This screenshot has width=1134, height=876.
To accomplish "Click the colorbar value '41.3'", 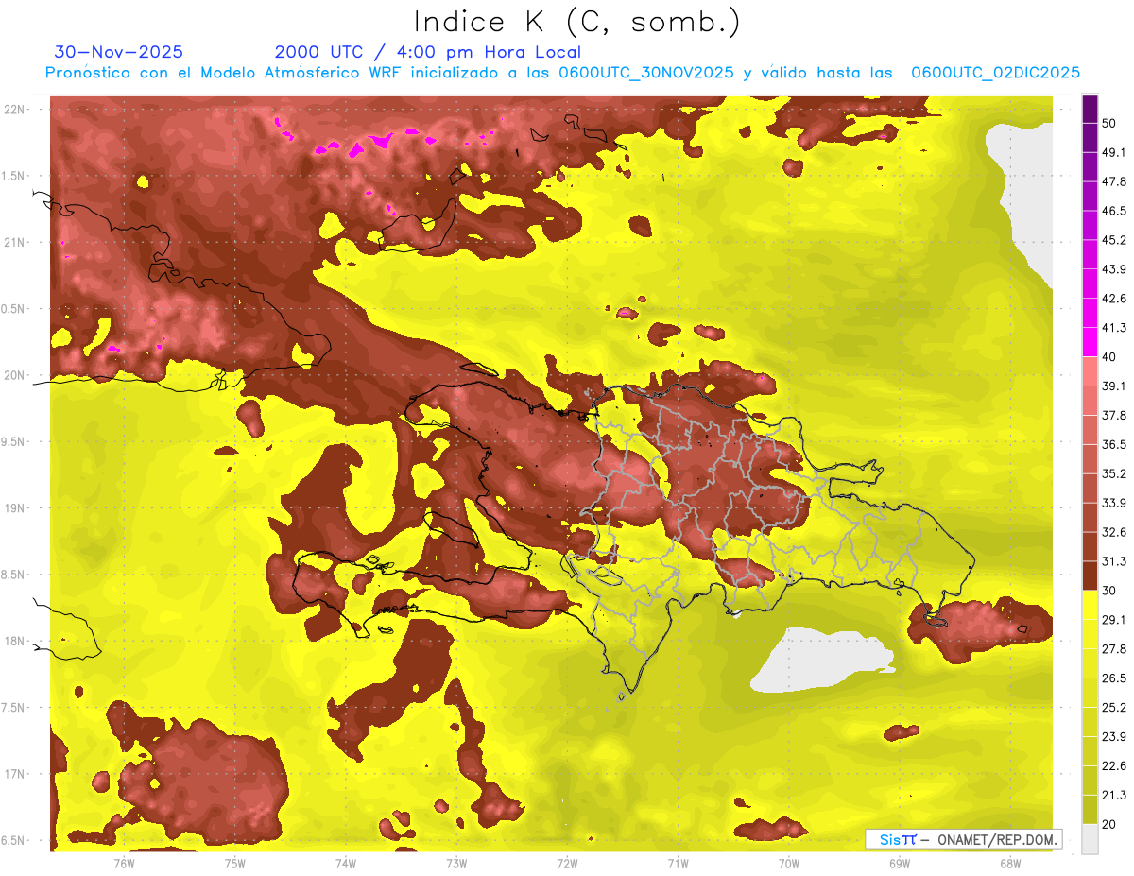I will 1114,328.
